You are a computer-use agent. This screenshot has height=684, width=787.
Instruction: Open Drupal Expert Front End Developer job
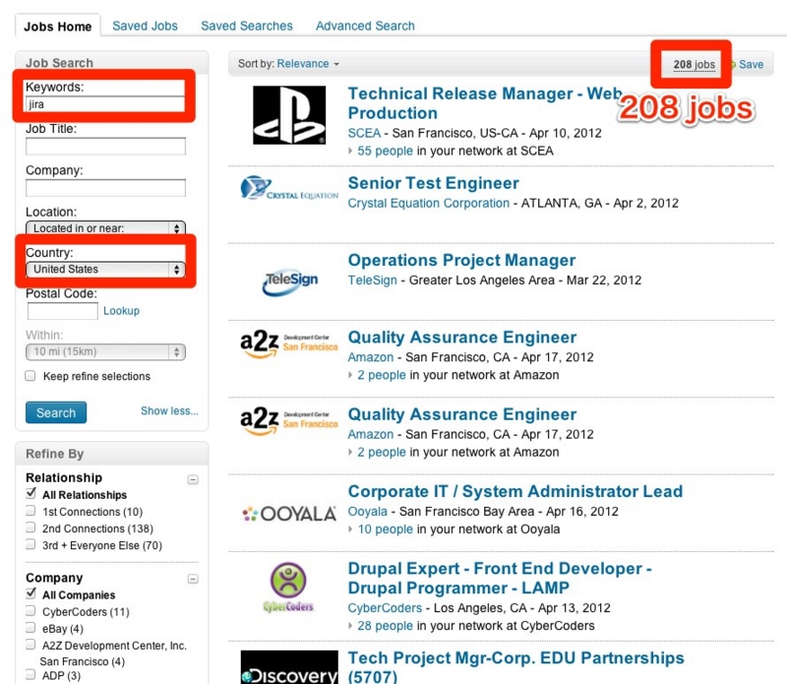[500, 578]
